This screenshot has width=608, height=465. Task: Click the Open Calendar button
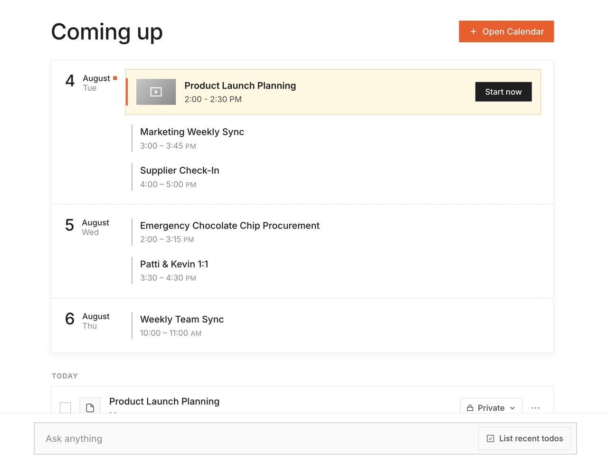coord(506,31)
